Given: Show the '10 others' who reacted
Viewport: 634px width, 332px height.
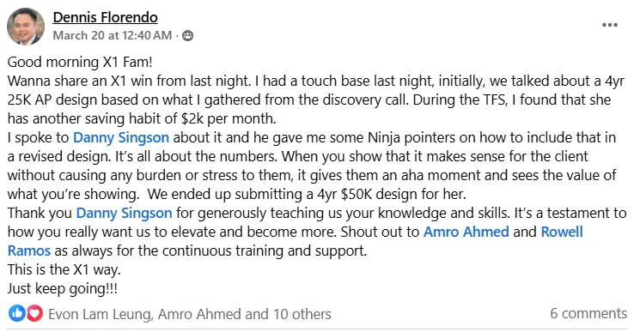Looking at the screenshot, I should point(302,314).
